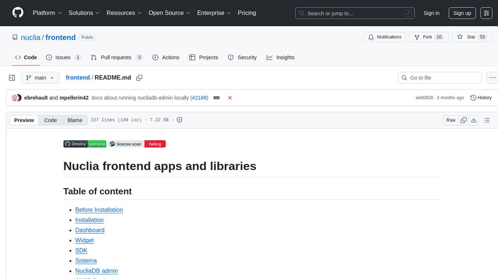Switch branch using main dropdown
The width and height of the screenshot is (498, 279).
click(x=40, y=78)
